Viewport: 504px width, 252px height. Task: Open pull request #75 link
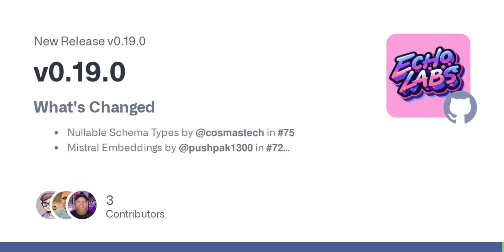click(x=286, y=133)
